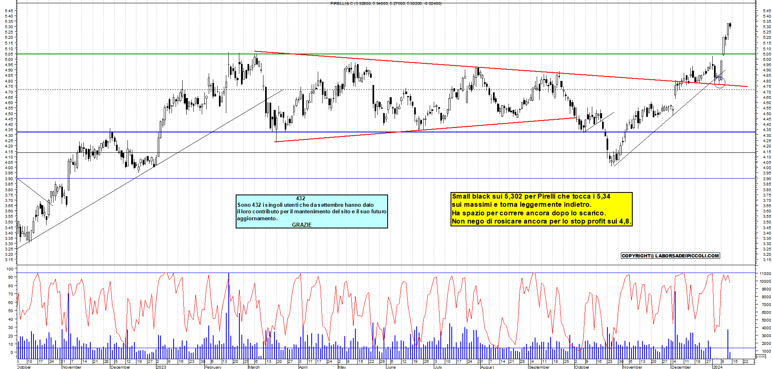Click the upper red descending trendline
The image size is (772, 369).
pos(501,69)
